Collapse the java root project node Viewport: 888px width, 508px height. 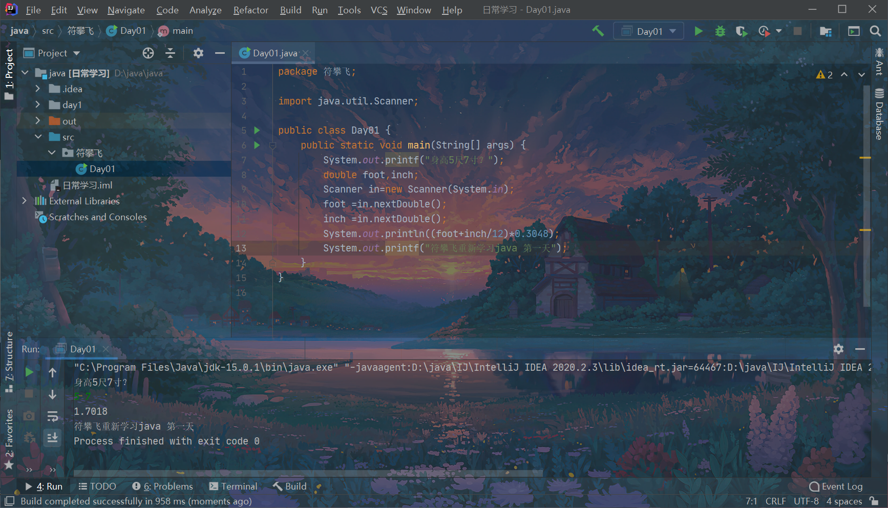[25, 73]
